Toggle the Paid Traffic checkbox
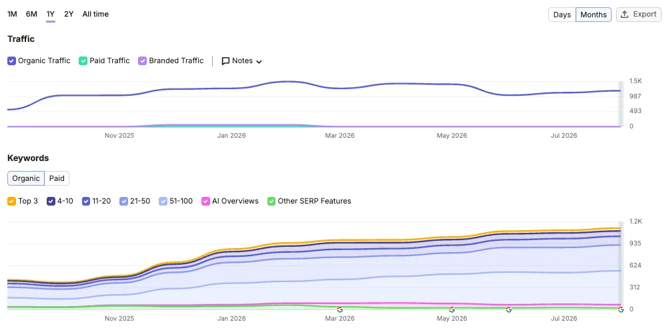Screen dimensions: 667x330 [x=83, y=61]
